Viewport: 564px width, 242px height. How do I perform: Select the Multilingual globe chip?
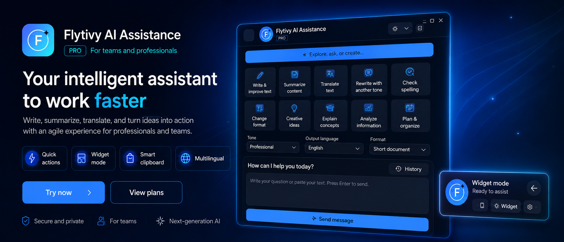203,158
